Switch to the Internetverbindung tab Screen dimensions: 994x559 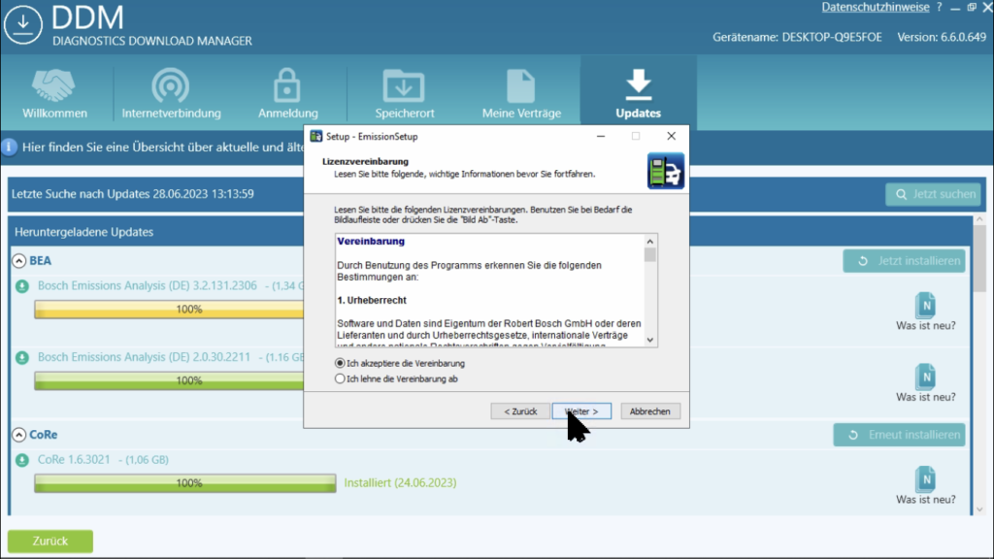171,94
